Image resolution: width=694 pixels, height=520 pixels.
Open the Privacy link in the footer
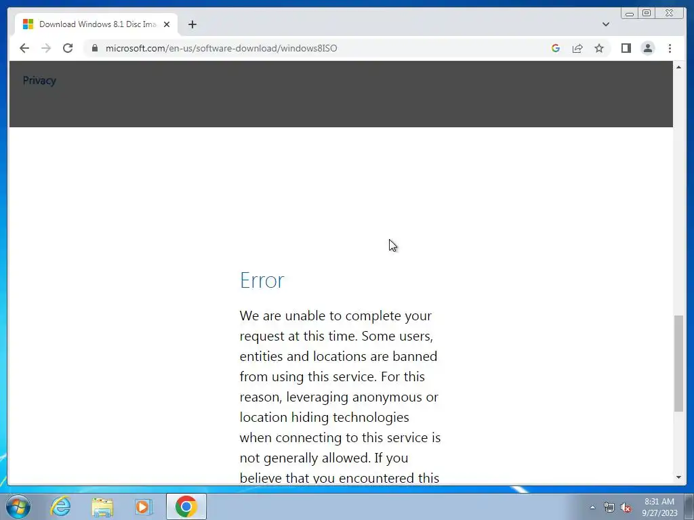(x=39, y=81)
